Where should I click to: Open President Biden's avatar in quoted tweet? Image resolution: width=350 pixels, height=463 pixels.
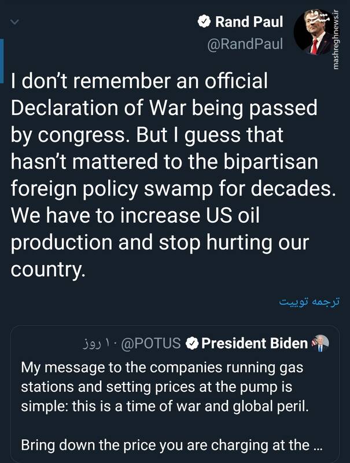point(320,343)
